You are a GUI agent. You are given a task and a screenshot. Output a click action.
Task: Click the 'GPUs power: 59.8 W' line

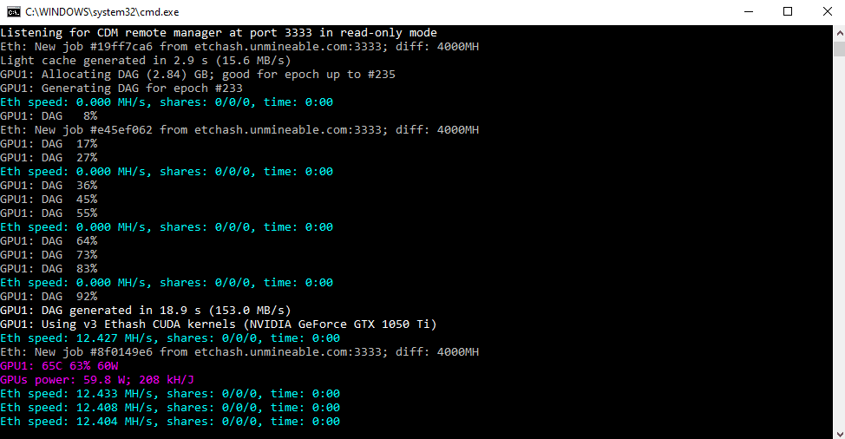click(96, 380)
